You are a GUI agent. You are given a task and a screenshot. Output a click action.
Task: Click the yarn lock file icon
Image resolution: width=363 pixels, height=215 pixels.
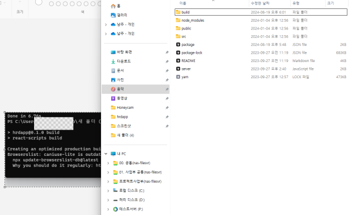pos(178,77)
